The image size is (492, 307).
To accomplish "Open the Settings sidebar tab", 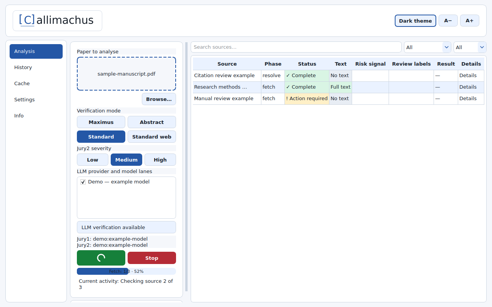I will tap(36, 100).
